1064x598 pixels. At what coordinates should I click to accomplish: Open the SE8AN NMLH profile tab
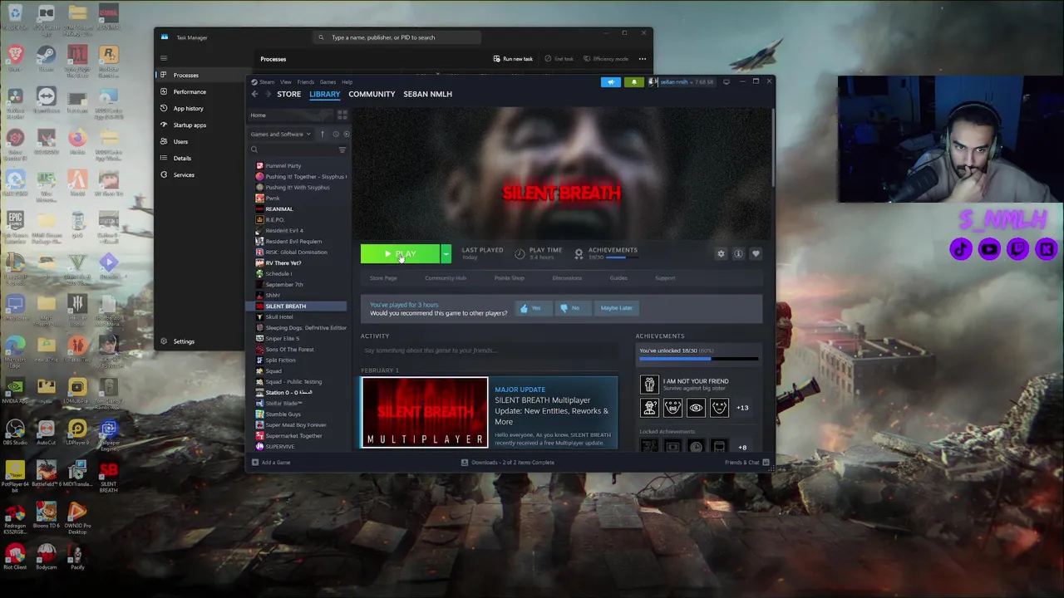pos(427,94)
